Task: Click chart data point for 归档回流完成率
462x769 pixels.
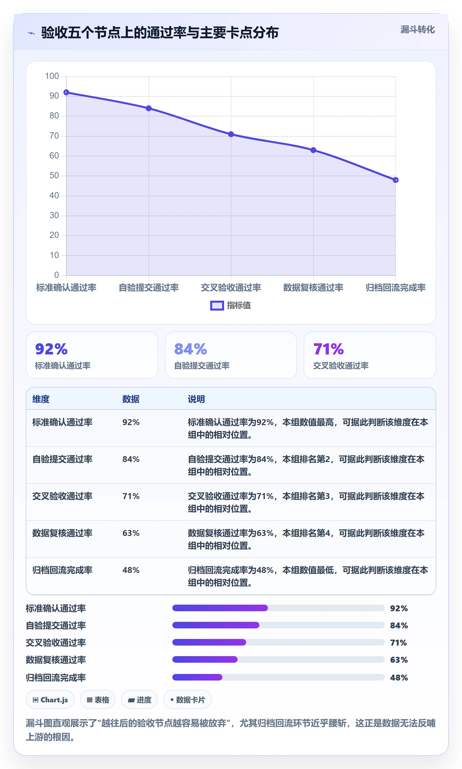Action: point(396,180)
